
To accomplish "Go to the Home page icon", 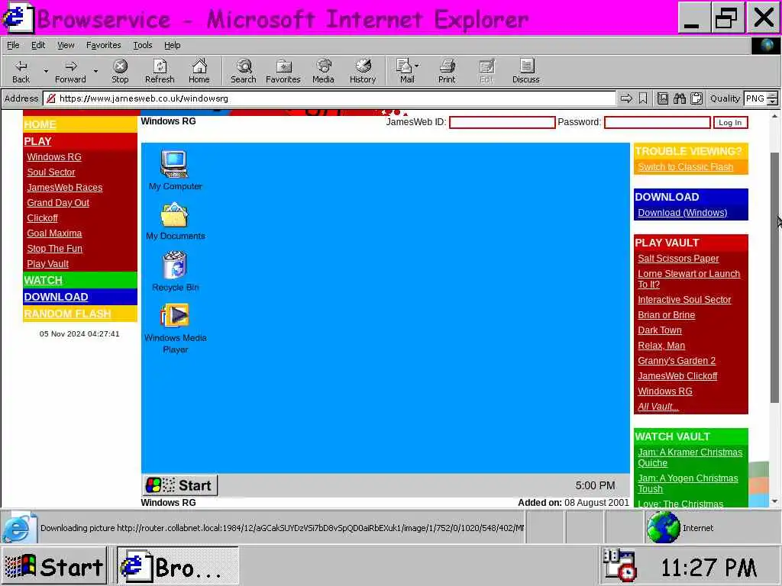I will pos(199,71).
